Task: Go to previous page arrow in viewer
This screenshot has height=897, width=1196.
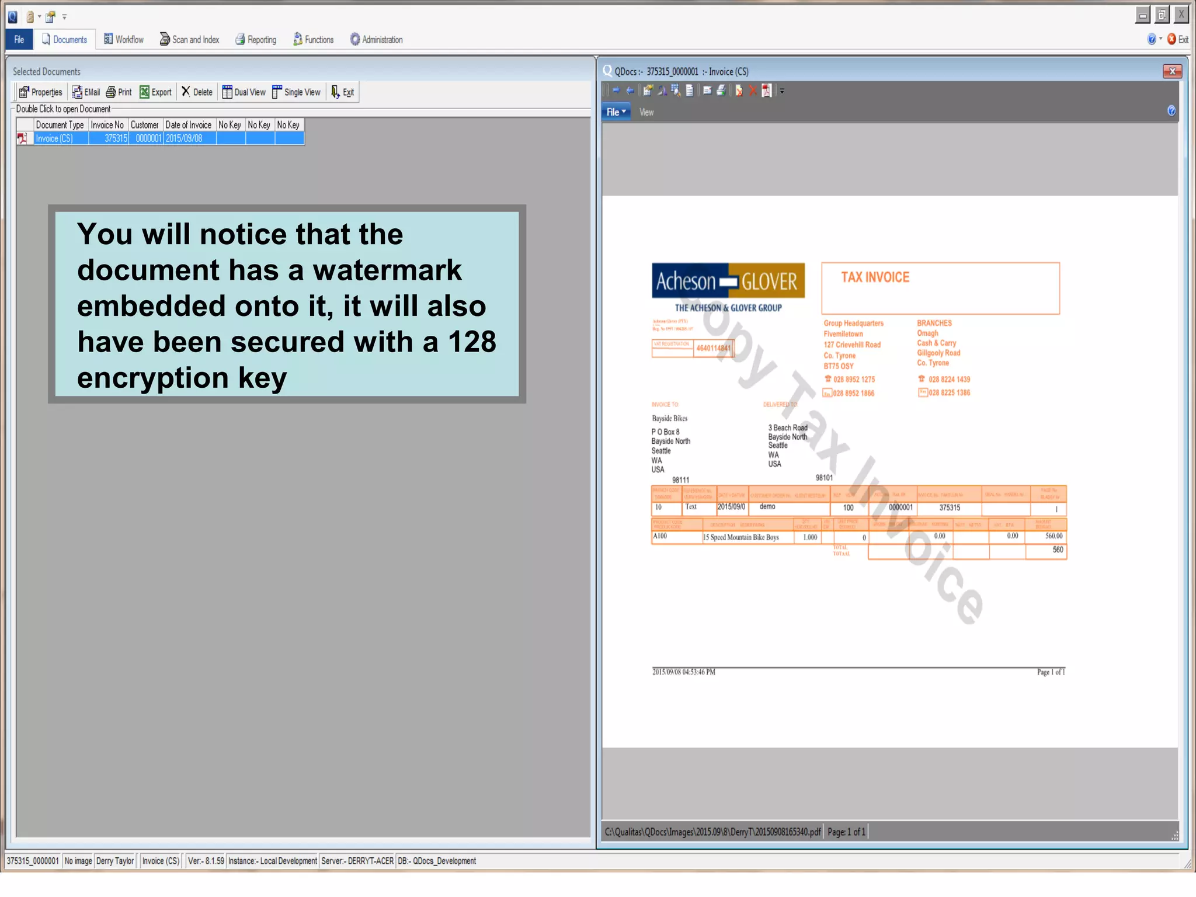Action: tap(630, 91)
